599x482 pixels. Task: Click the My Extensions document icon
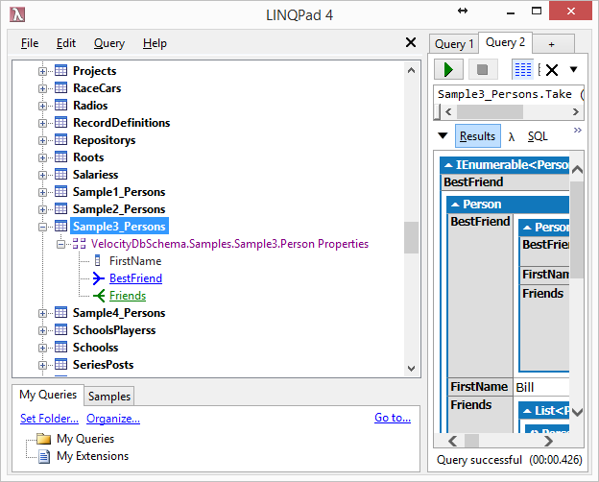pyautogui.click(x=44, y=456)
